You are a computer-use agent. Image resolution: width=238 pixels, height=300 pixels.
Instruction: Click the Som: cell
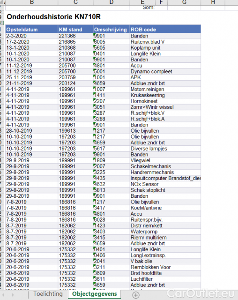[149, 7]
